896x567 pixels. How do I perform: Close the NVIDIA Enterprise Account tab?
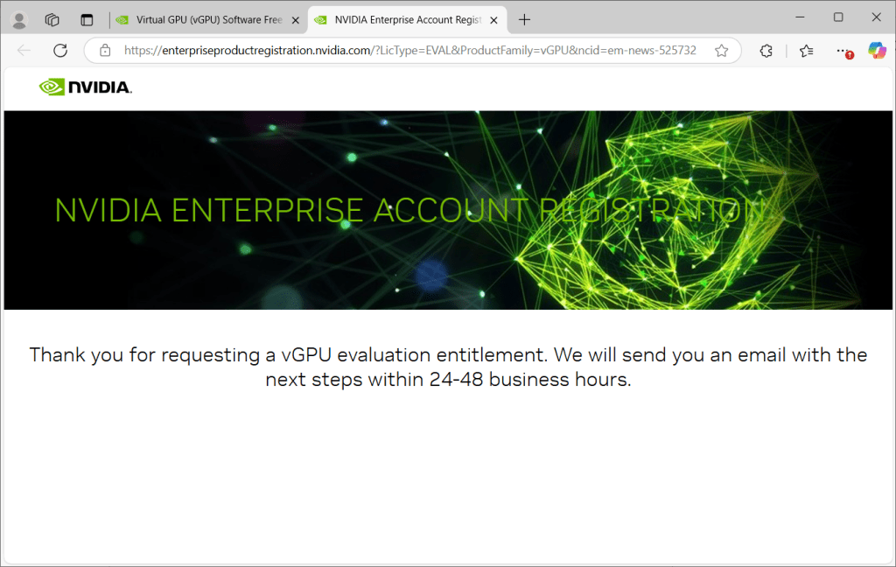point(492,19)
